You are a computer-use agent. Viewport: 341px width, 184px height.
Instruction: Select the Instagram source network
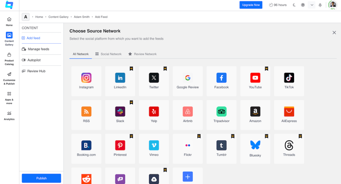click(x=86, y=81)
